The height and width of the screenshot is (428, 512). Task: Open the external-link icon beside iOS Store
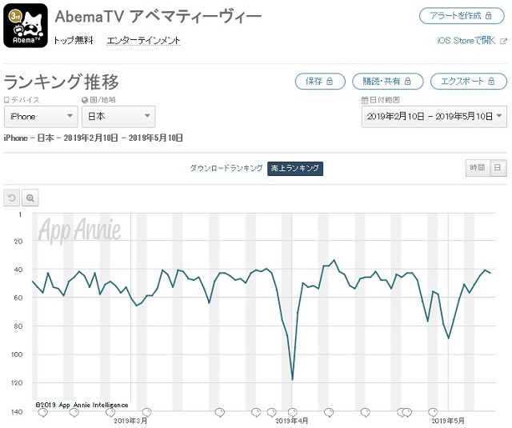504,41
